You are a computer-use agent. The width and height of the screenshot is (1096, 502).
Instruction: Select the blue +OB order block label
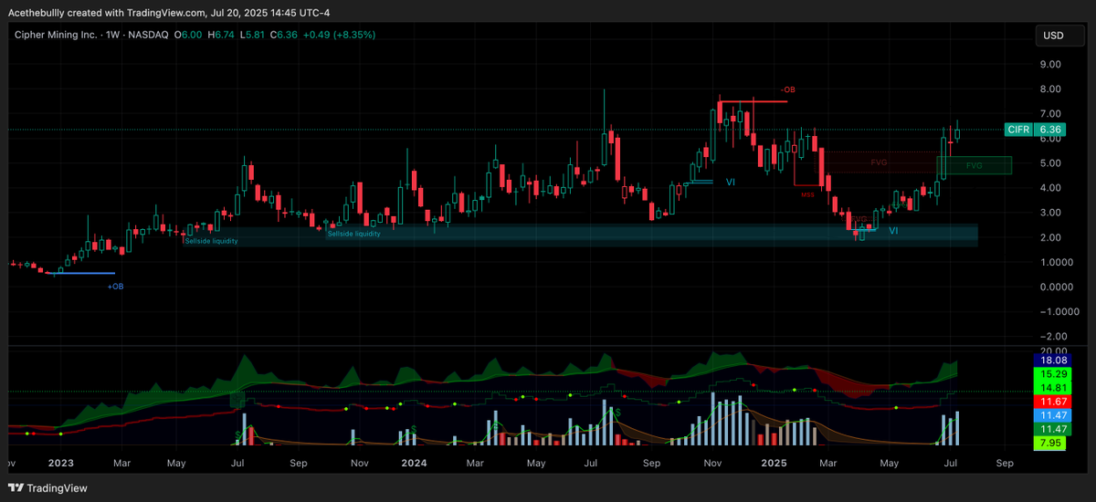pyautogui.click(x=115, y=287)
